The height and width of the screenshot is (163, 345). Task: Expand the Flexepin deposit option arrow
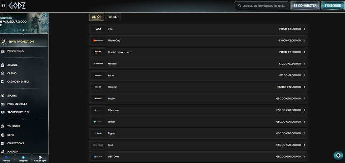[304, 87]
